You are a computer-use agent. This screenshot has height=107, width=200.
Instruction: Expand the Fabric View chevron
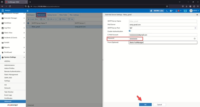point(24,33)
